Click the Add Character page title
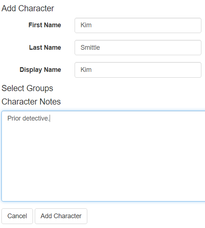205x228 pixels. pyautogui.click(x=28, y=8)
